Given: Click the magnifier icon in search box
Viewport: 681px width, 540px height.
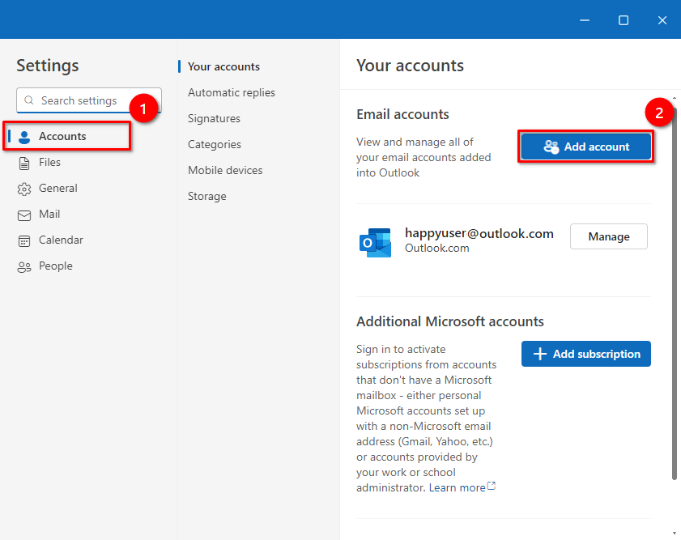Looking at the screenshot, I should [x=28, y=100].
